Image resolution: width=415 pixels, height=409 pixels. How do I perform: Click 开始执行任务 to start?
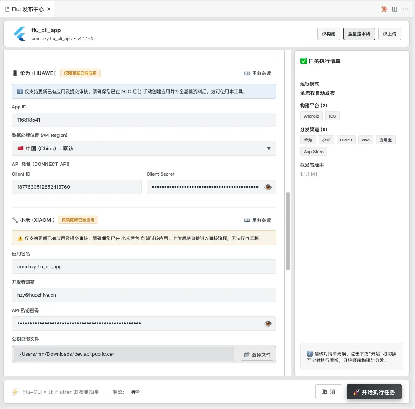click(x=374, y=392)
